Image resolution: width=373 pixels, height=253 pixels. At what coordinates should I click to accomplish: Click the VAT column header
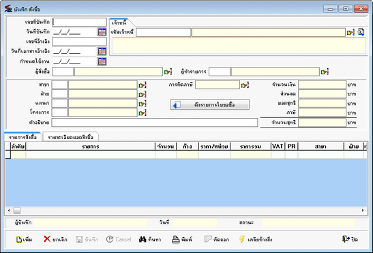(278, 147)
